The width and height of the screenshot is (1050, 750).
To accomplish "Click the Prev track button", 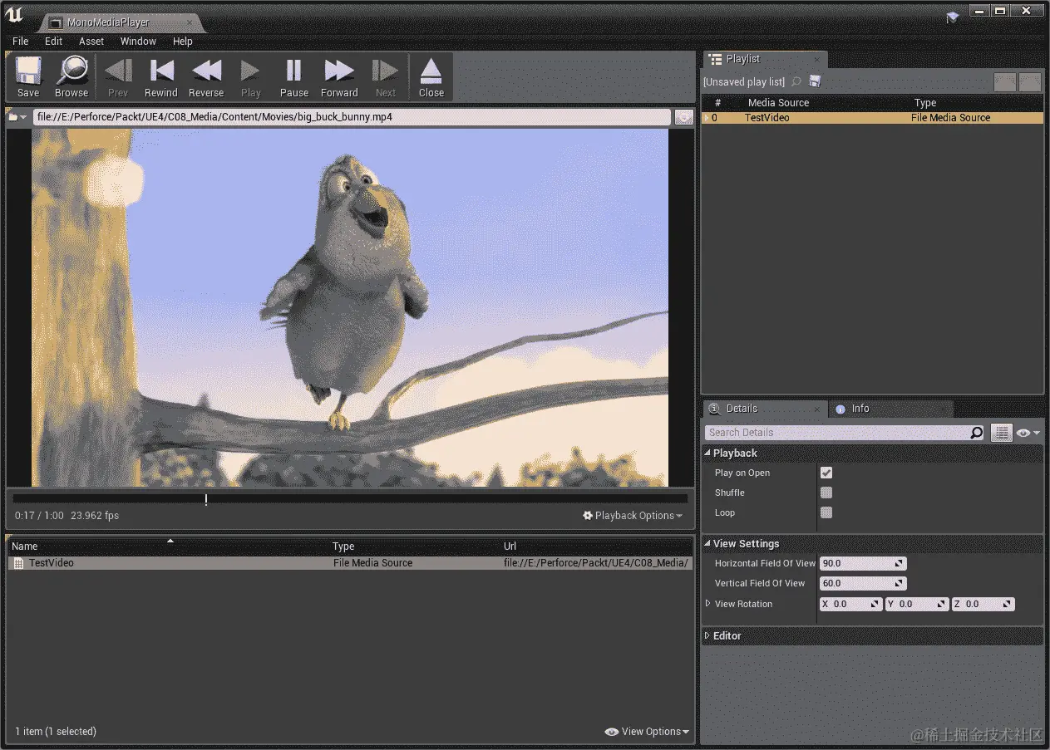I will (x=118, y=77).
